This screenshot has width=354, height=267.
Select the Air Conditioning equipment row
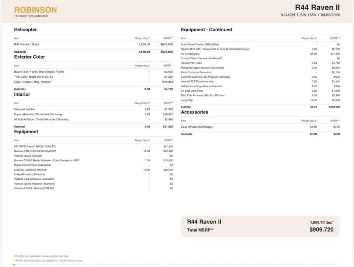[x=260, y=54]
